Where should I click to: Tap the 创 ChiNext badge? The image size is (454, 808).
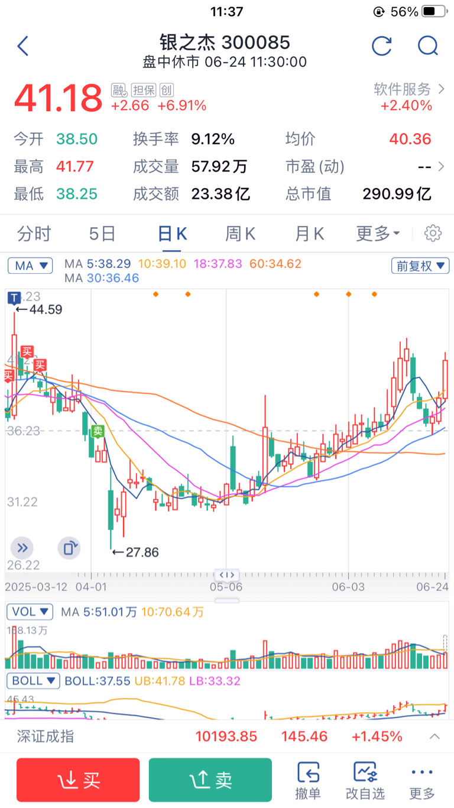167,90
